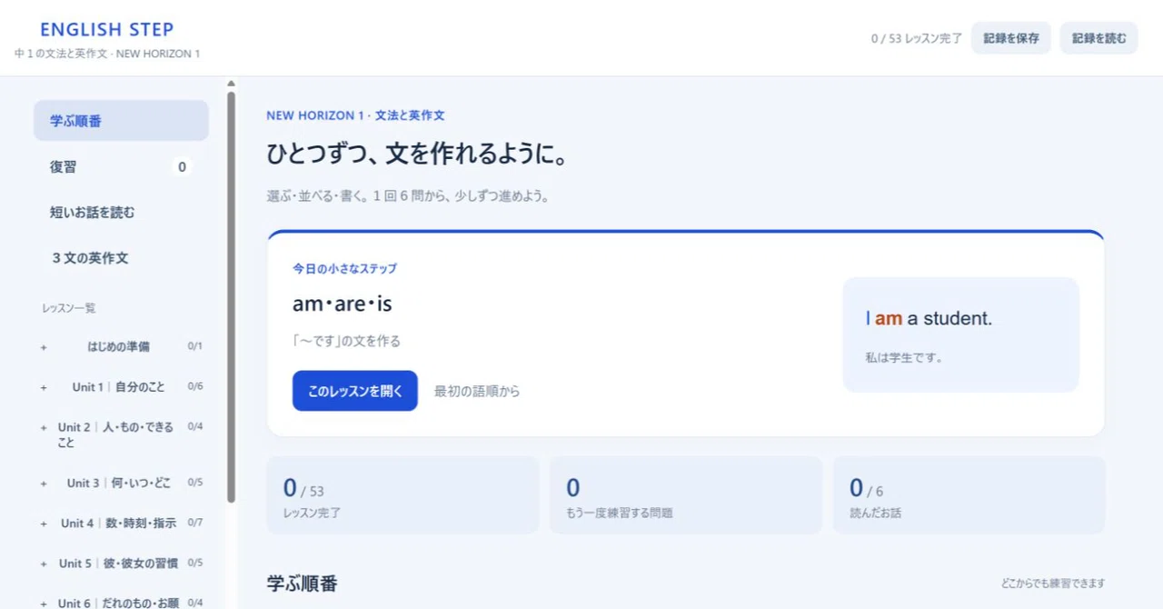Open 短いお話を読む in the sidebar
The width and height of the screenshot is (1163, 609).
click(121, 213)
